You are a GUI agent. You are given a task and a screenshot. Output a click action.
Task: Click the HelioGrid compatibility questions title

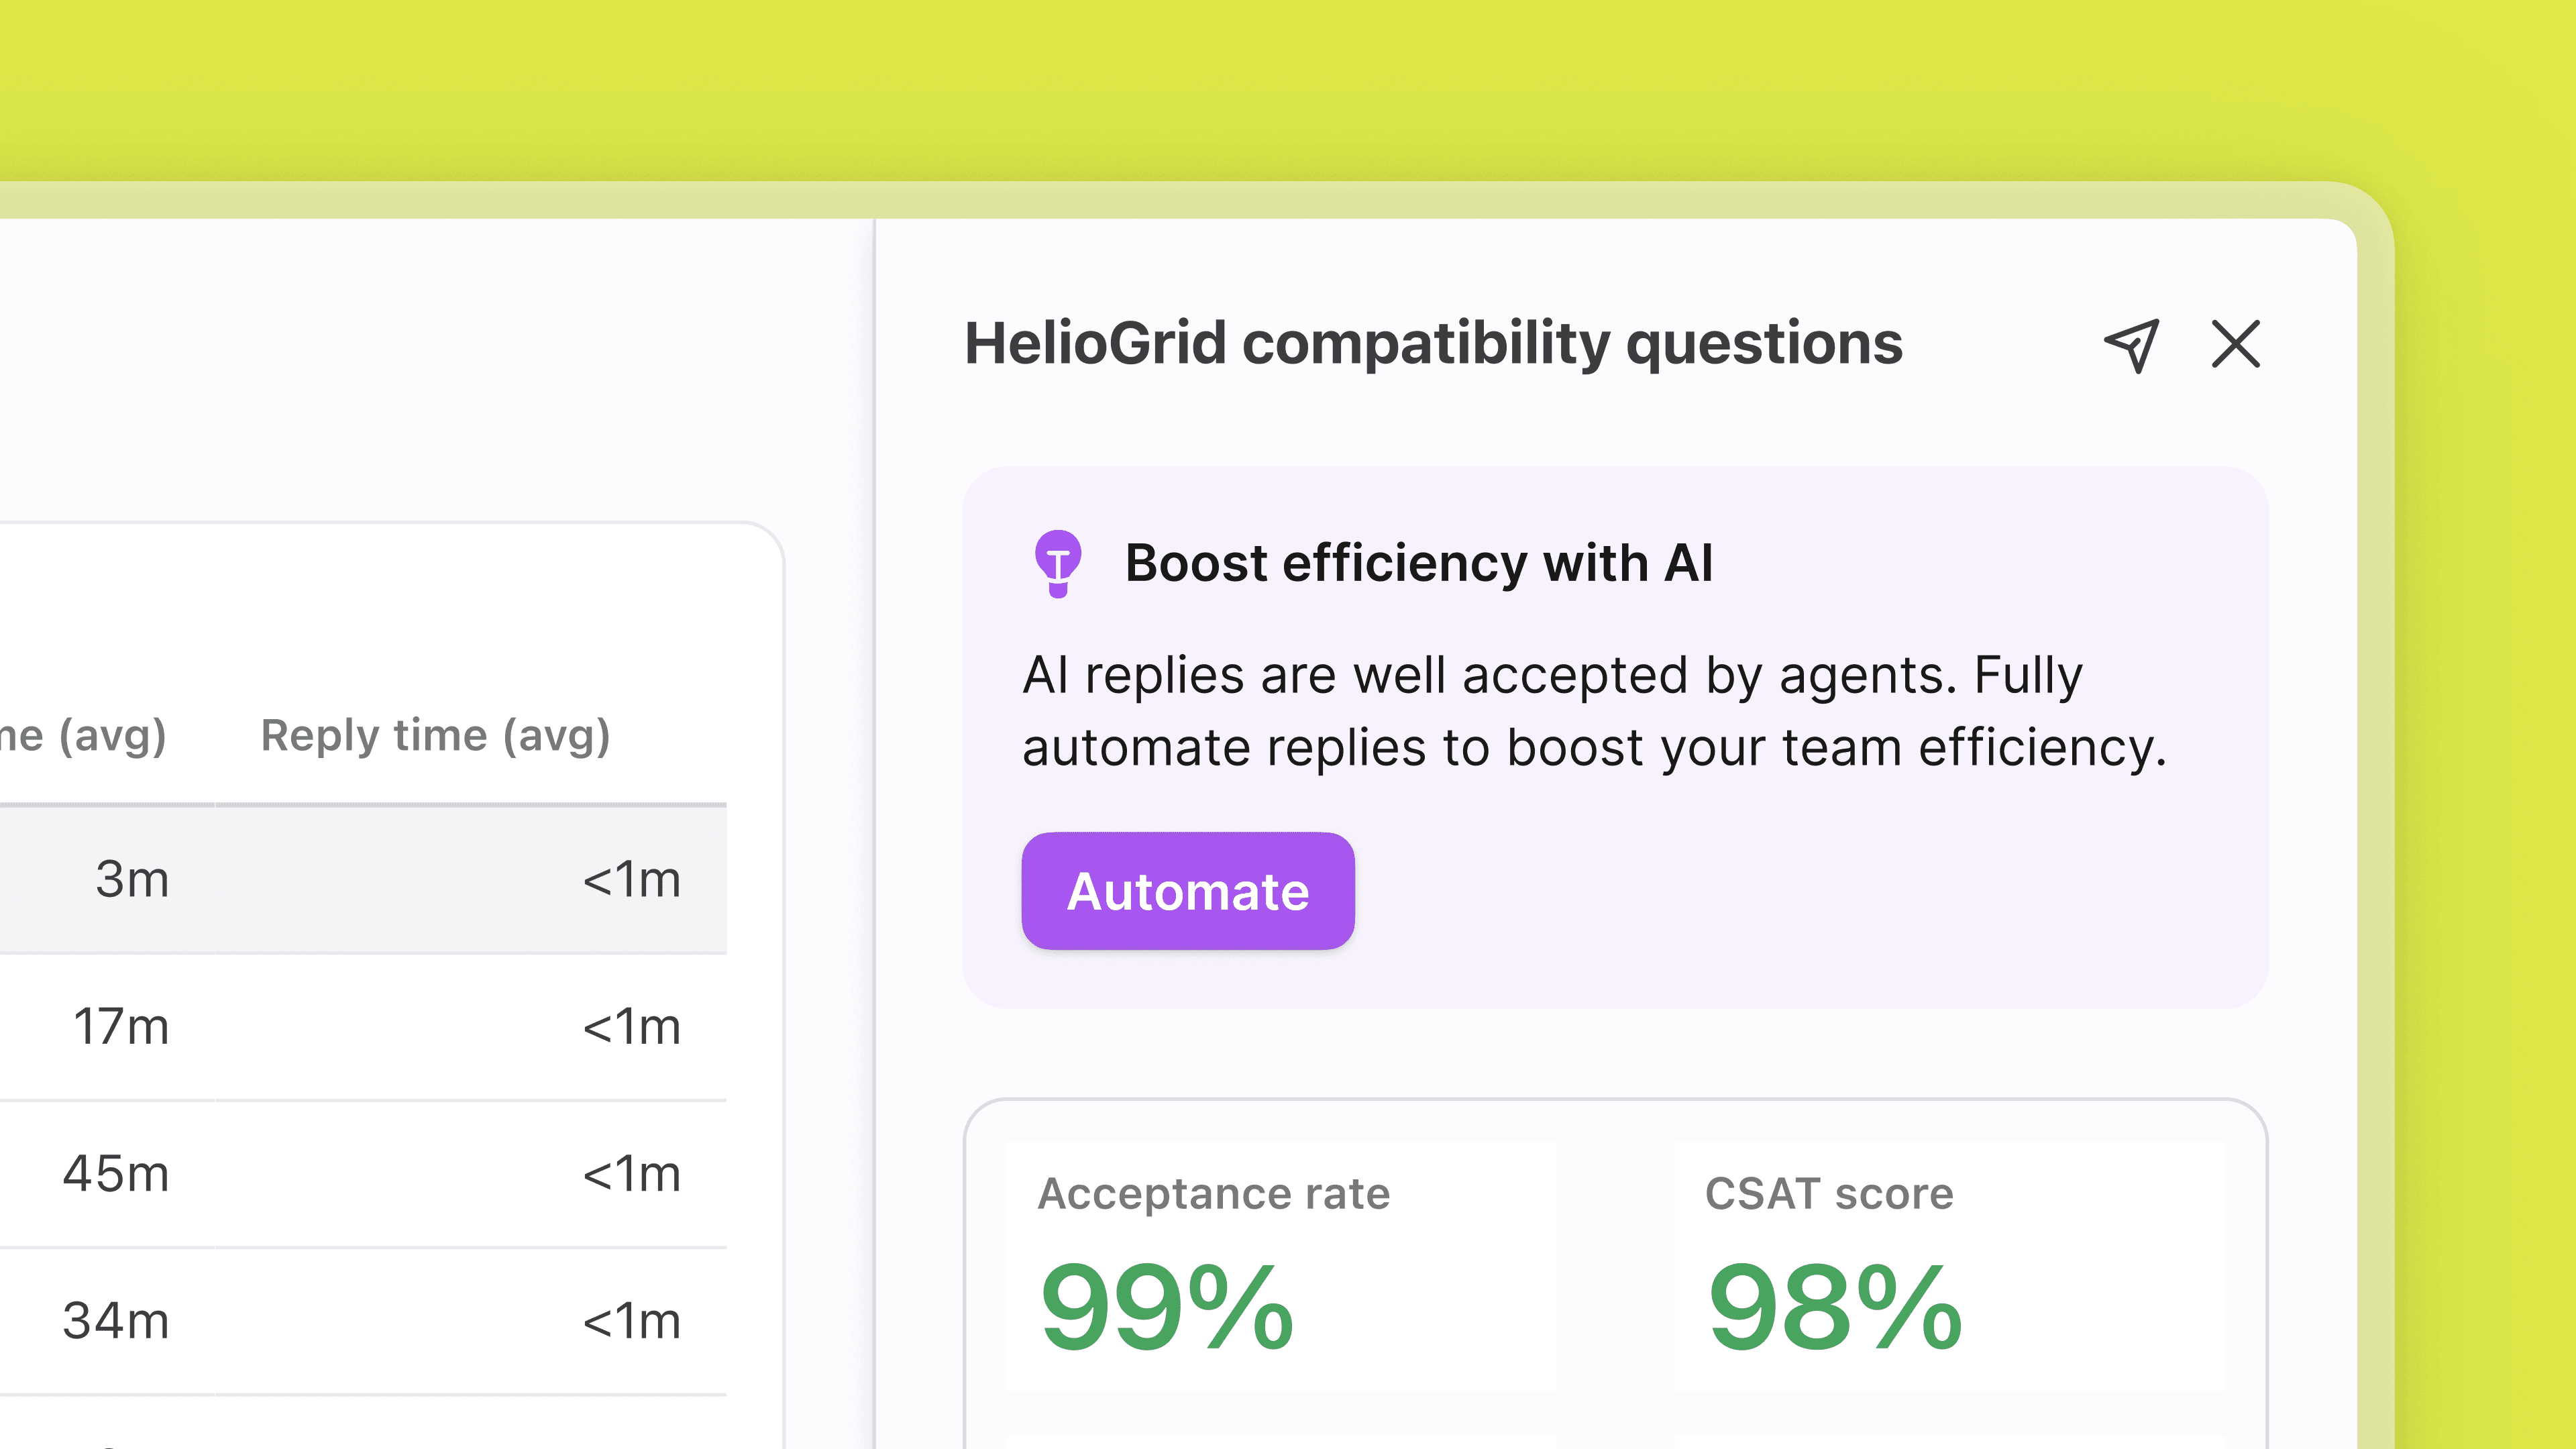pos(1432,344)
